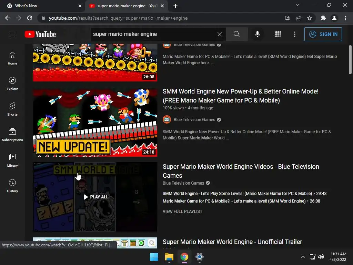The width and height of the screenshot is (353, 265).
Task: Clear the search query with the X
Action: (220, 34)
